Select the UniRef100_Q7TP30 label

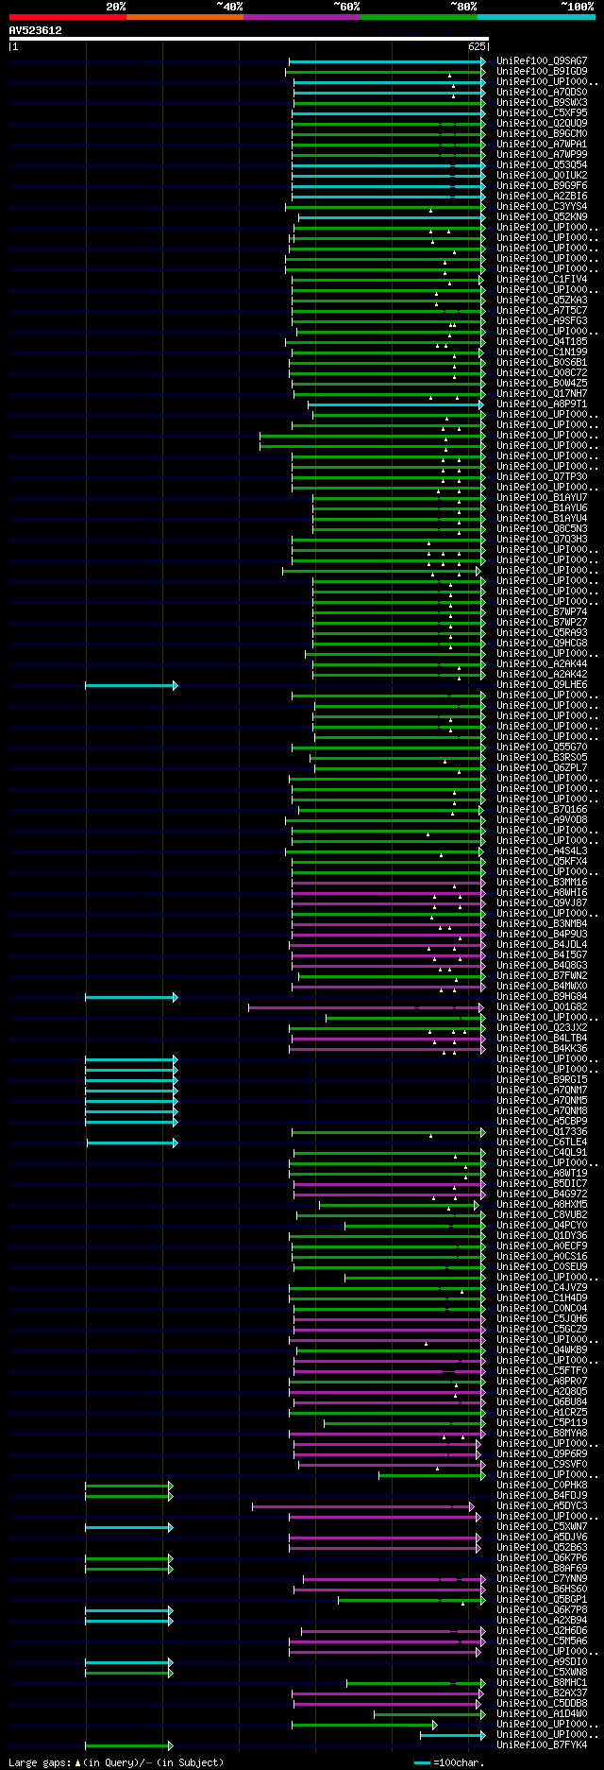pos(542,477)
